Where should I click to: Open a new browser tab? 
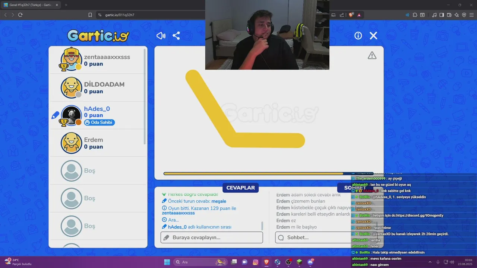pos(66,5)
